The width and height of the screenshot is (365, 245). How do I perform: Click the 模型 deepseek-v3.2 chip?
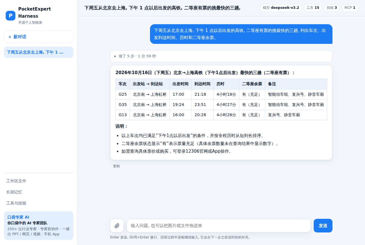(x=281, y=8)
